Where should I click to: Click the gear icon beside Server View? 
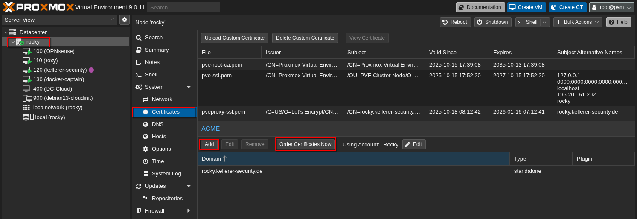125,20
